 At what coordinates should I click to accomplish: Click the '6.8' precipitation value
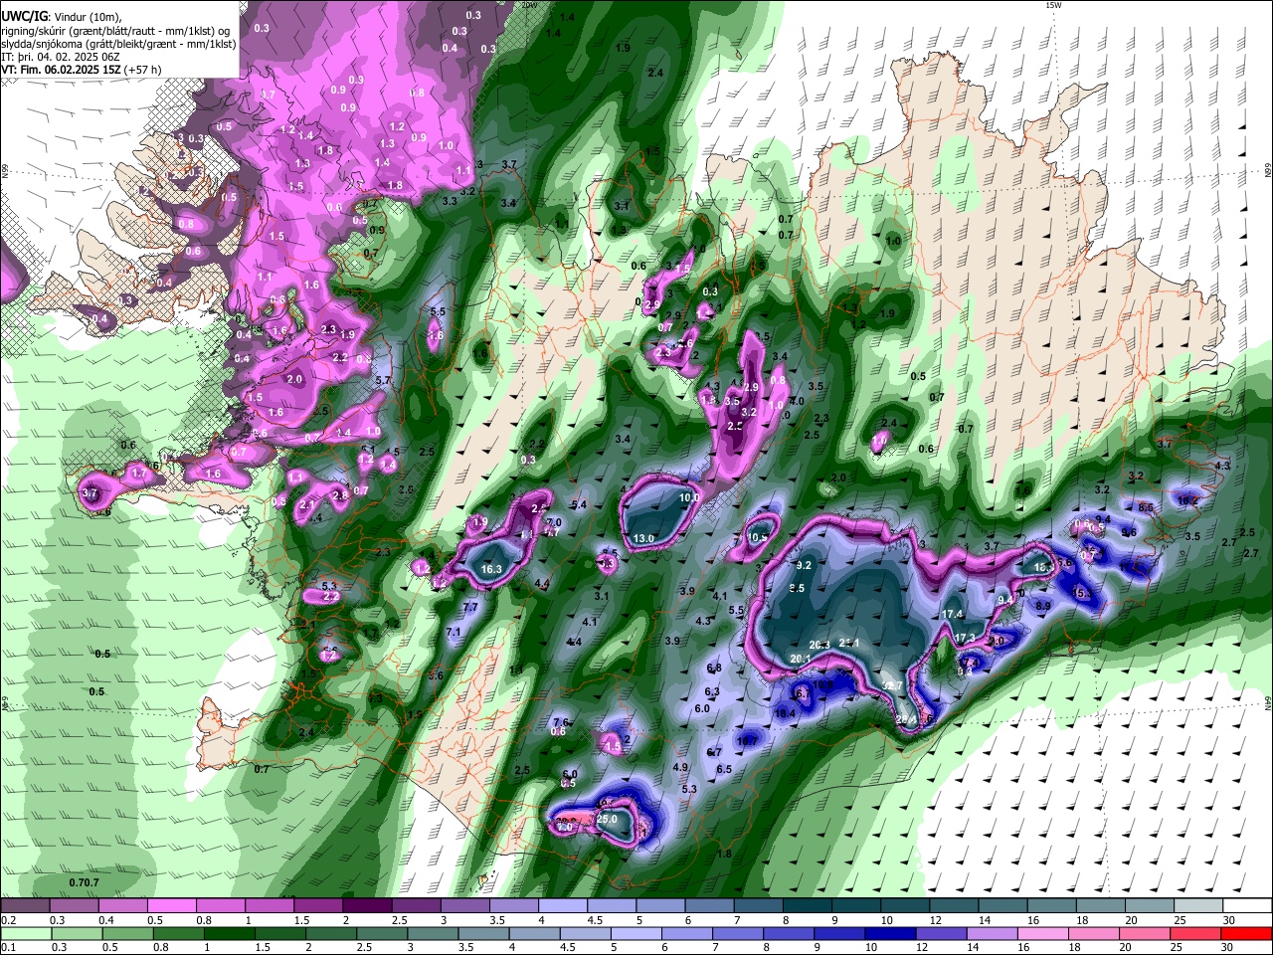click(x=714, y=668)
